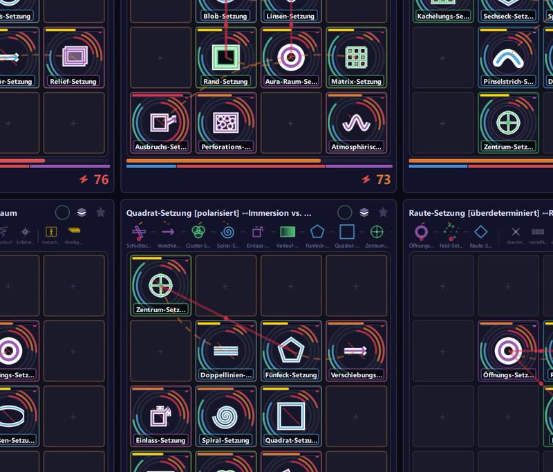Select the Blob-Setzung card
553x472 pixels.
[226, 11]
